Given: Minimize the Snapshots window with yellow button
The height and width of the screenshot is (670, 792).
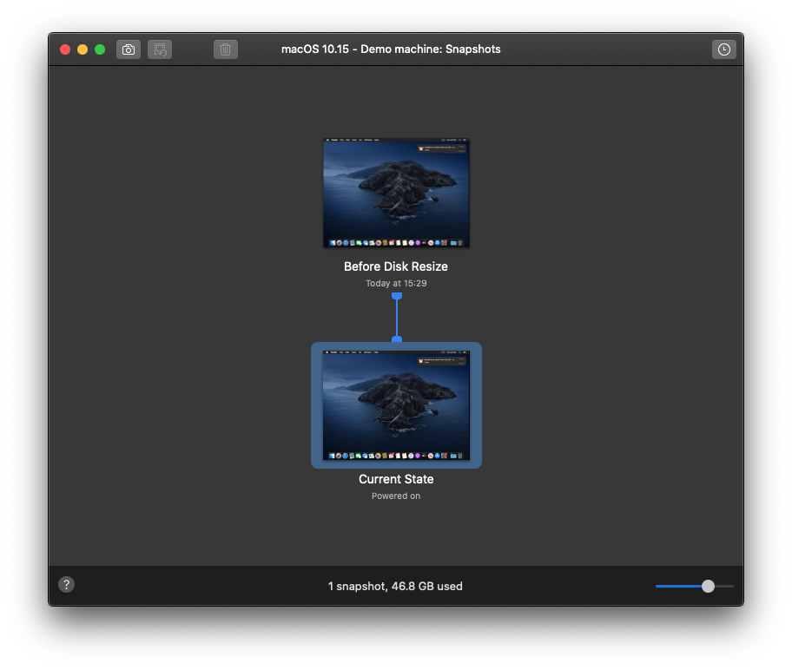Looking at the screenshot, I should coord(82,49).
